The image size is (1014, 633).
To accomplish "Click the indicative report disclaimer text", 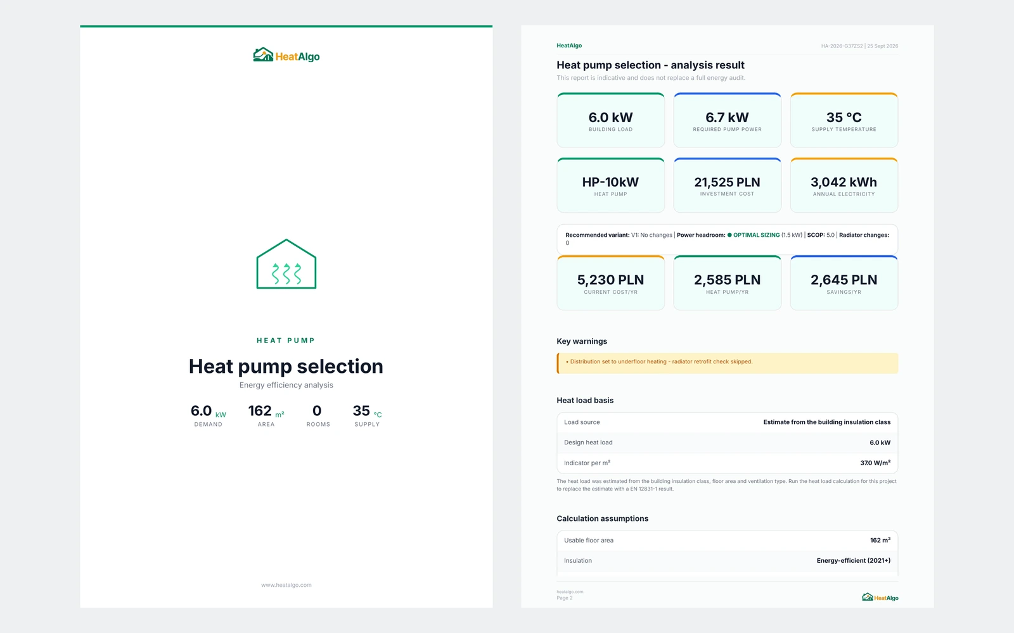I will 651,78.
